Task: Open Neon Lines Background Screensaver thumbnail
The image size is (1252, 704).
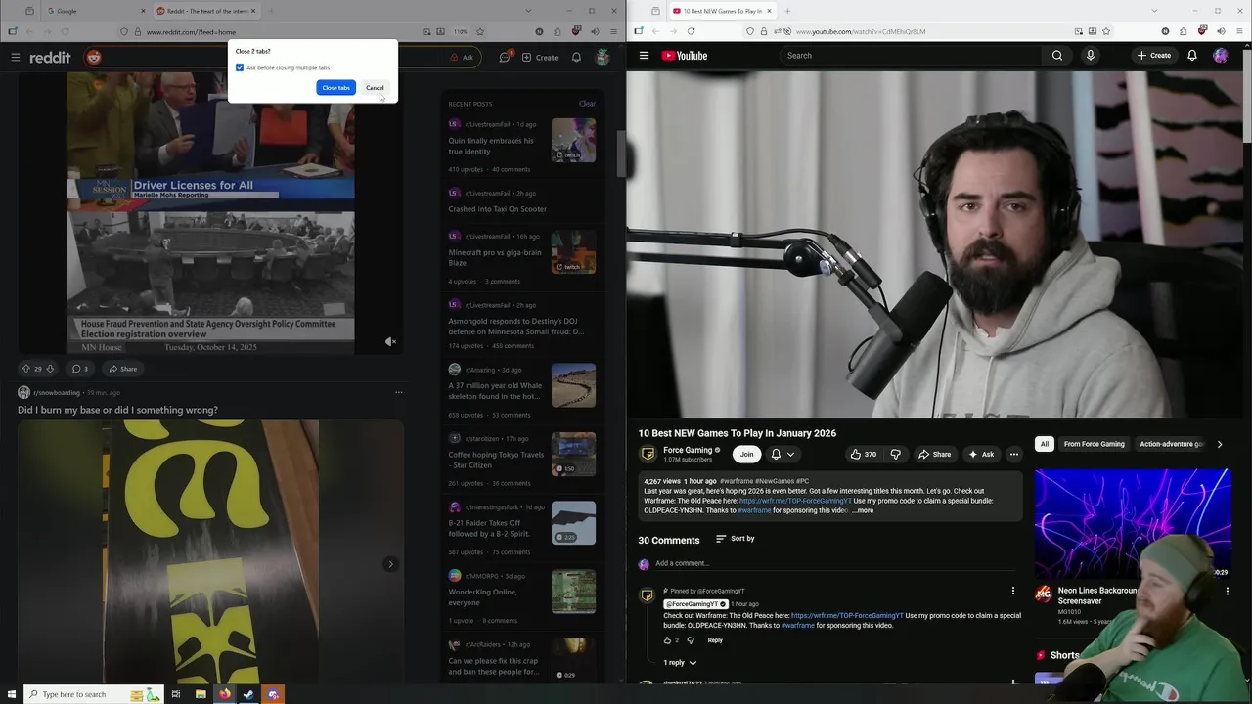Action: 1132,523
